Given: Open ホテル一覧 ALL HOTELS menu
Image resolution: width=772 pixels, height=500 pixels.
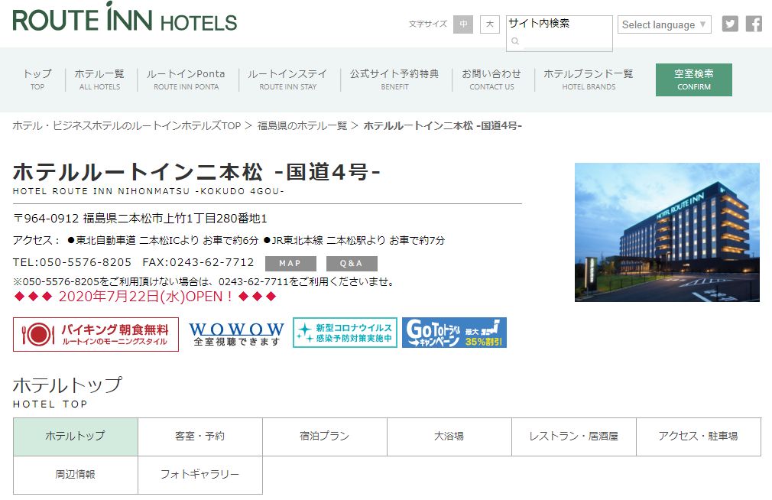Looking at the screenshot, I should [99, 80].
